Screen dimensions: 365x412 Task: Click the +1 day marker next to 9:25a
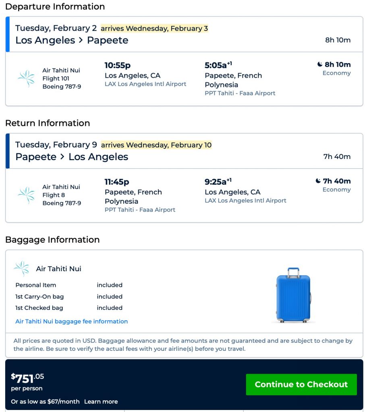[229, 180]
